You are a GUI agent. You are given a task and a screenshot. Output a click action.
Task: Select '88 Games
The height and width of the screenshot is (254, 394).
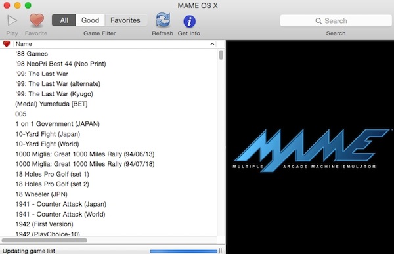(x=32, y=54)
